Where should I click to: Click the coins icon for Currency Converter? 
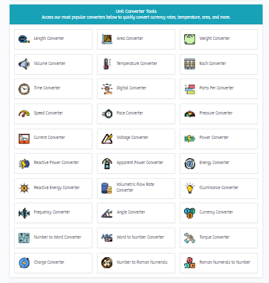pyautogui.click(x=189, y=213)
